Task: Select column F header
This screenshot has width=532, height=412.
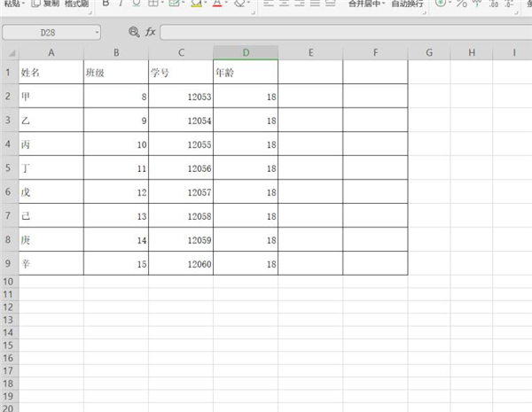Action: coord(375,52)
